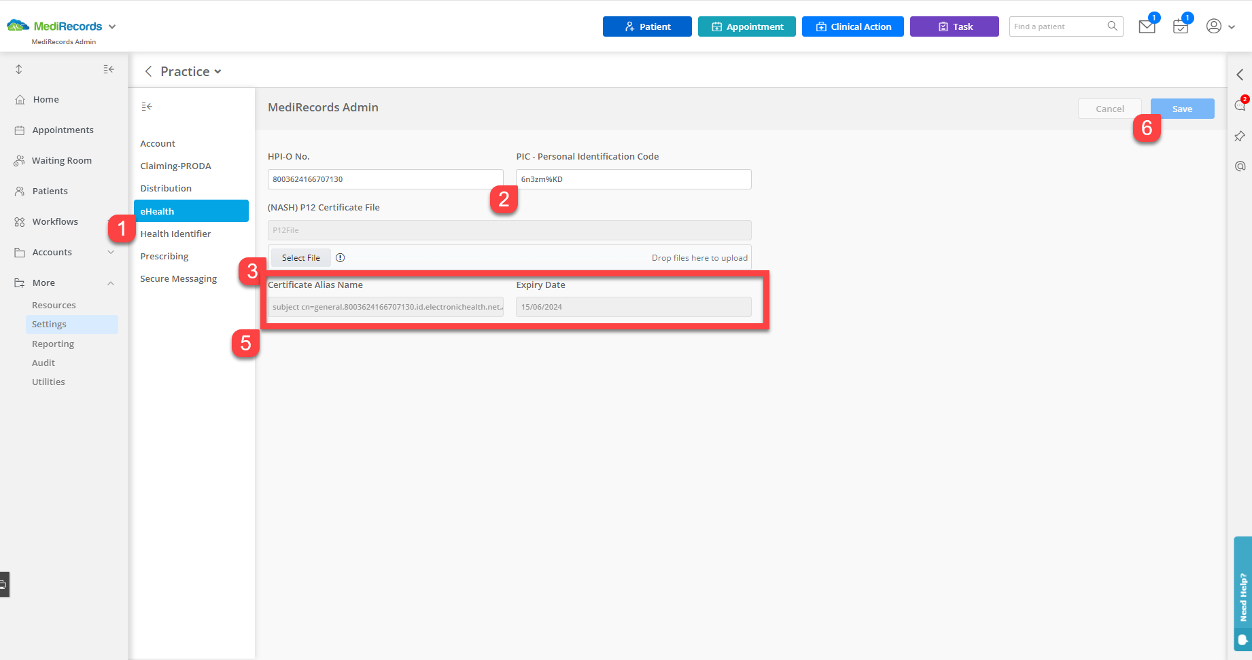1252x660 pixels.
Task: Open Appointments in sidebar
Action: pyautogui.click(x=63, y=130)
